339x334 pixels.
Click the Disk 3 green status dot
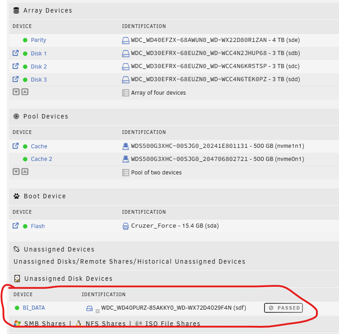pos(25,80)
